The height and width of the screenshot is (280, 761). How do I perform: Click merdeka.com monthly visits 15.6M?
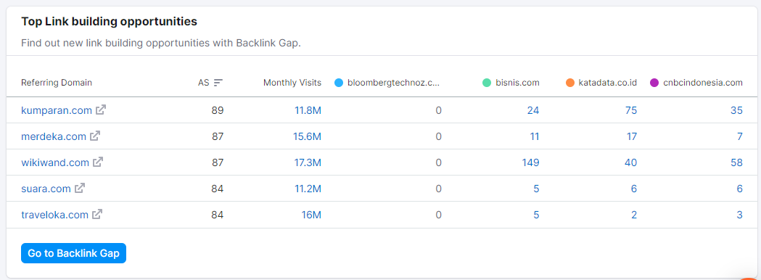(307, 136)
